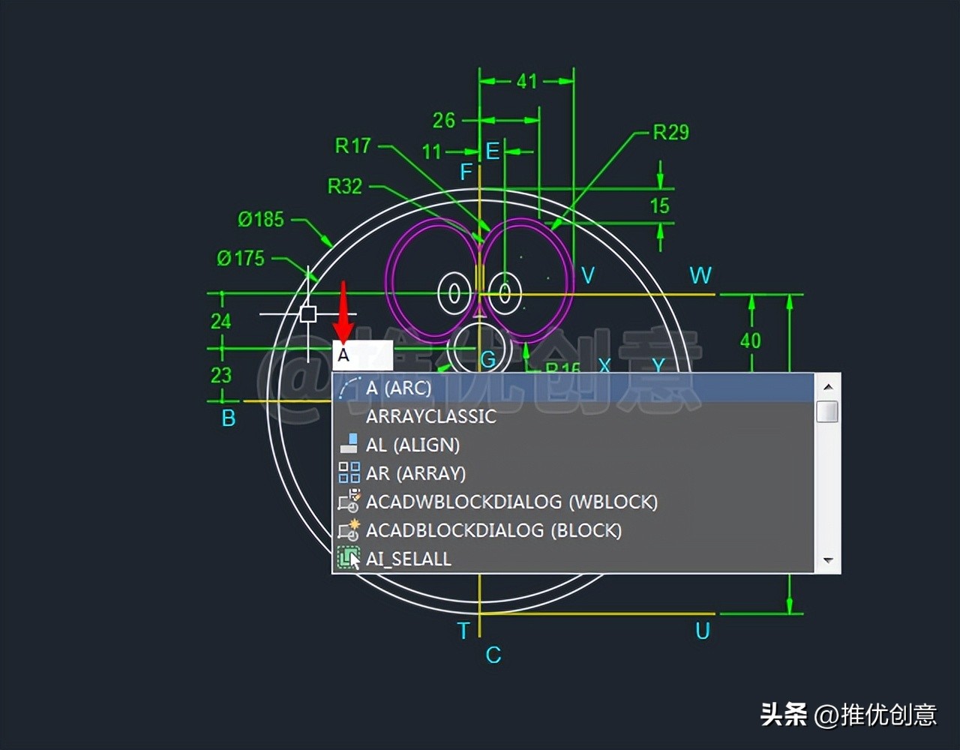Click the suggestion list scroll-up arrow
The height and width of the screenshot is (750, 960).
tap(828, 386)
